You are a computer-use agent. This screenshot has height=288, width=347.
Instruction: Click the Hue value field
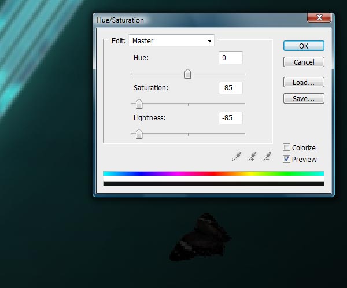(231, 58)
